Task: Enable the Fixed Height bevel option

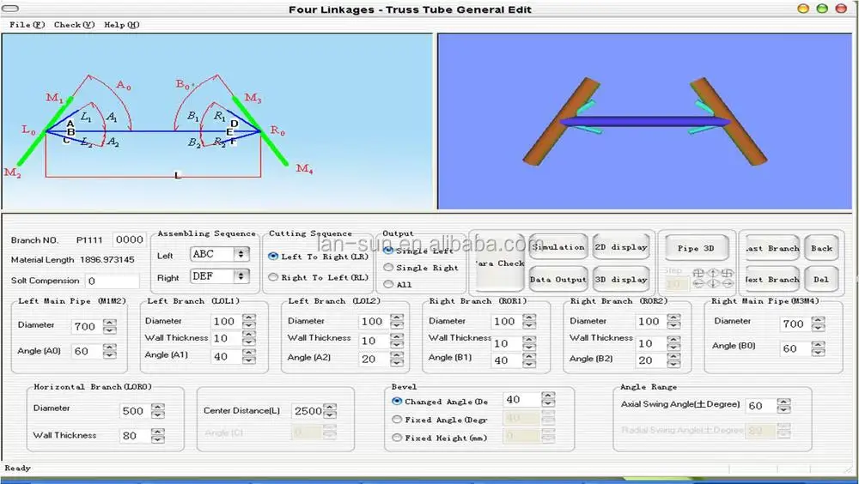Action: pos(397,438)
